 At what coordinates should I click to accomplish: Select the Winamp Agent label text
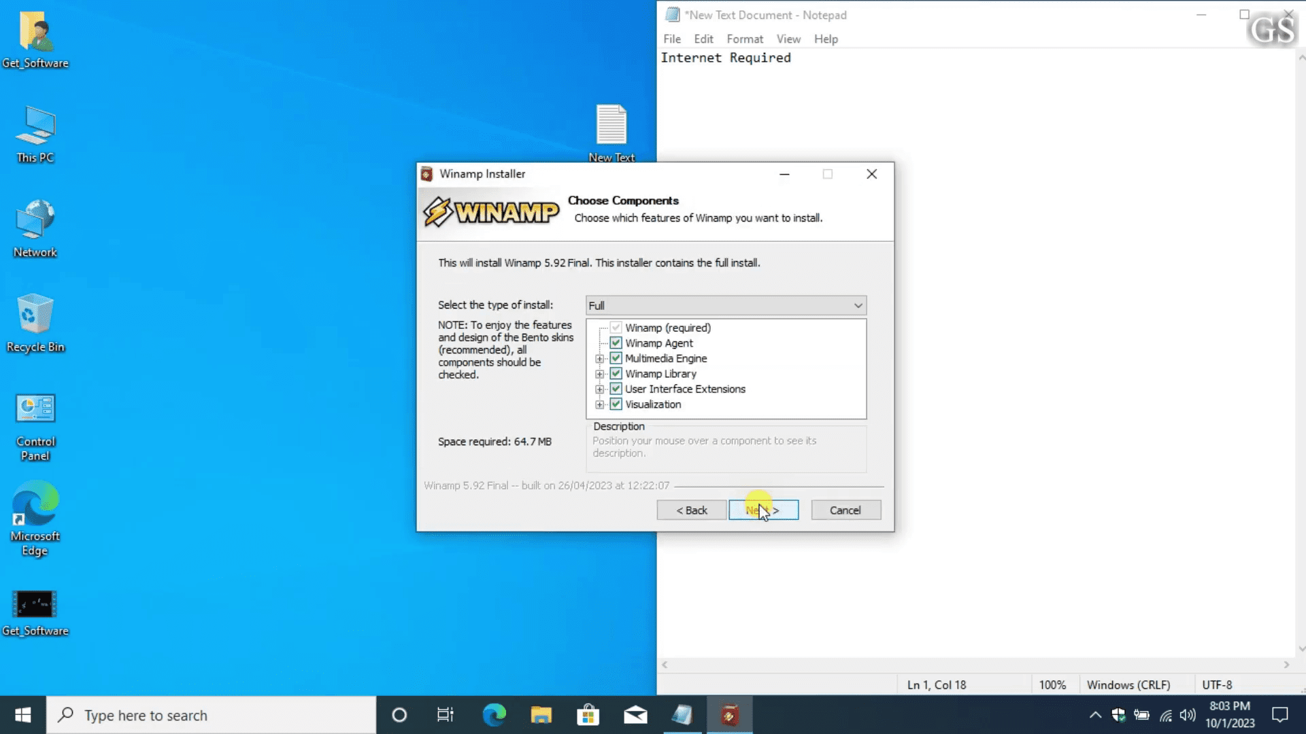click(659, 343)
